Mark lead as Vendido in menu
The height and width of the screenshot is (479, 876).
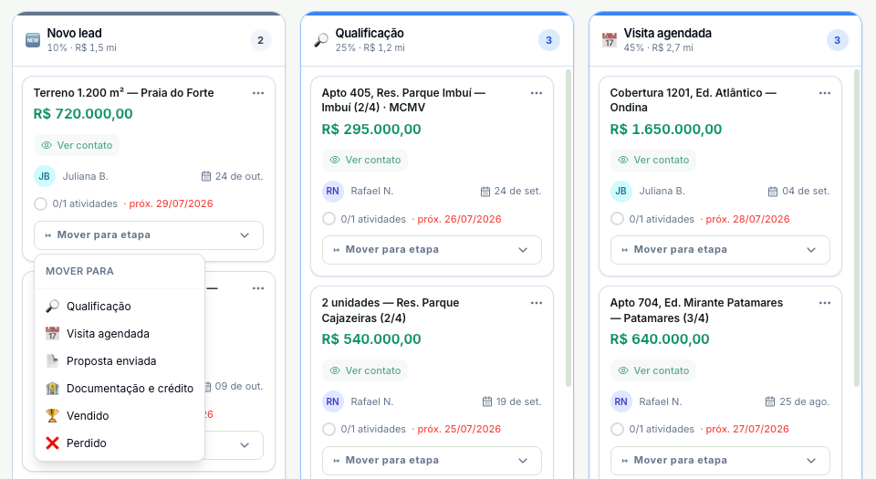click(x=120, y=416)
